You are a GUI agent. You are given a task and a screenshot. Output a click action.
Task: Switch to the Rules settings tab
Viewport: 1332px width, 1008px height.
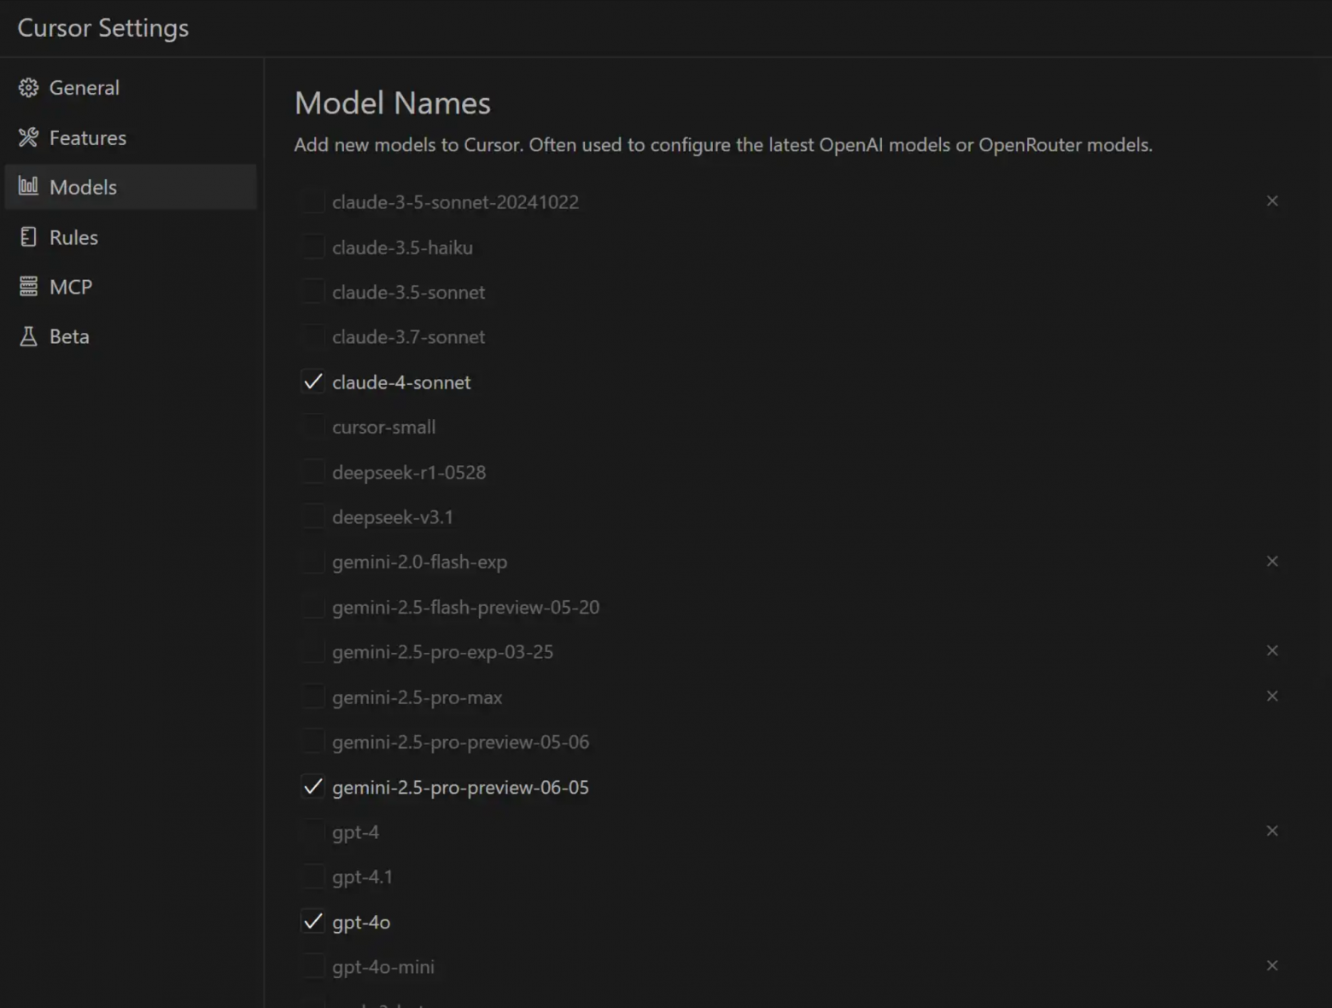[73, 237]
